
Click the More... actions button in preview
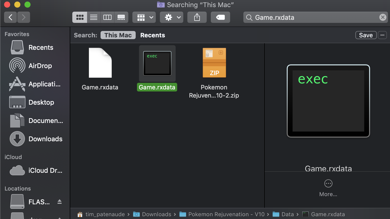click(328, 184)
